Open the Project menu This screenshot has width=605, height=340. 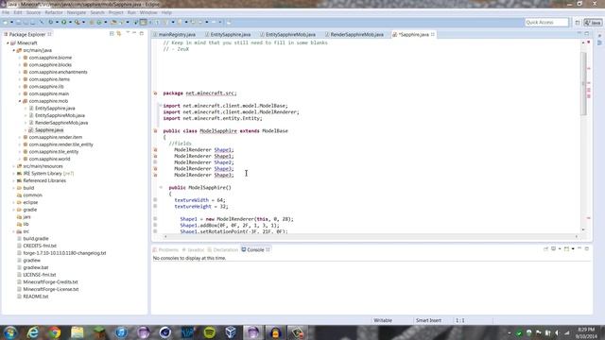coord(115,12)
